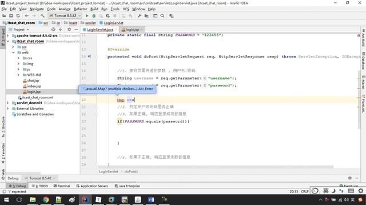Screen dimensions: 366x205
Task: Click the Synchronize toolbar icon
Action: [18, 16]
